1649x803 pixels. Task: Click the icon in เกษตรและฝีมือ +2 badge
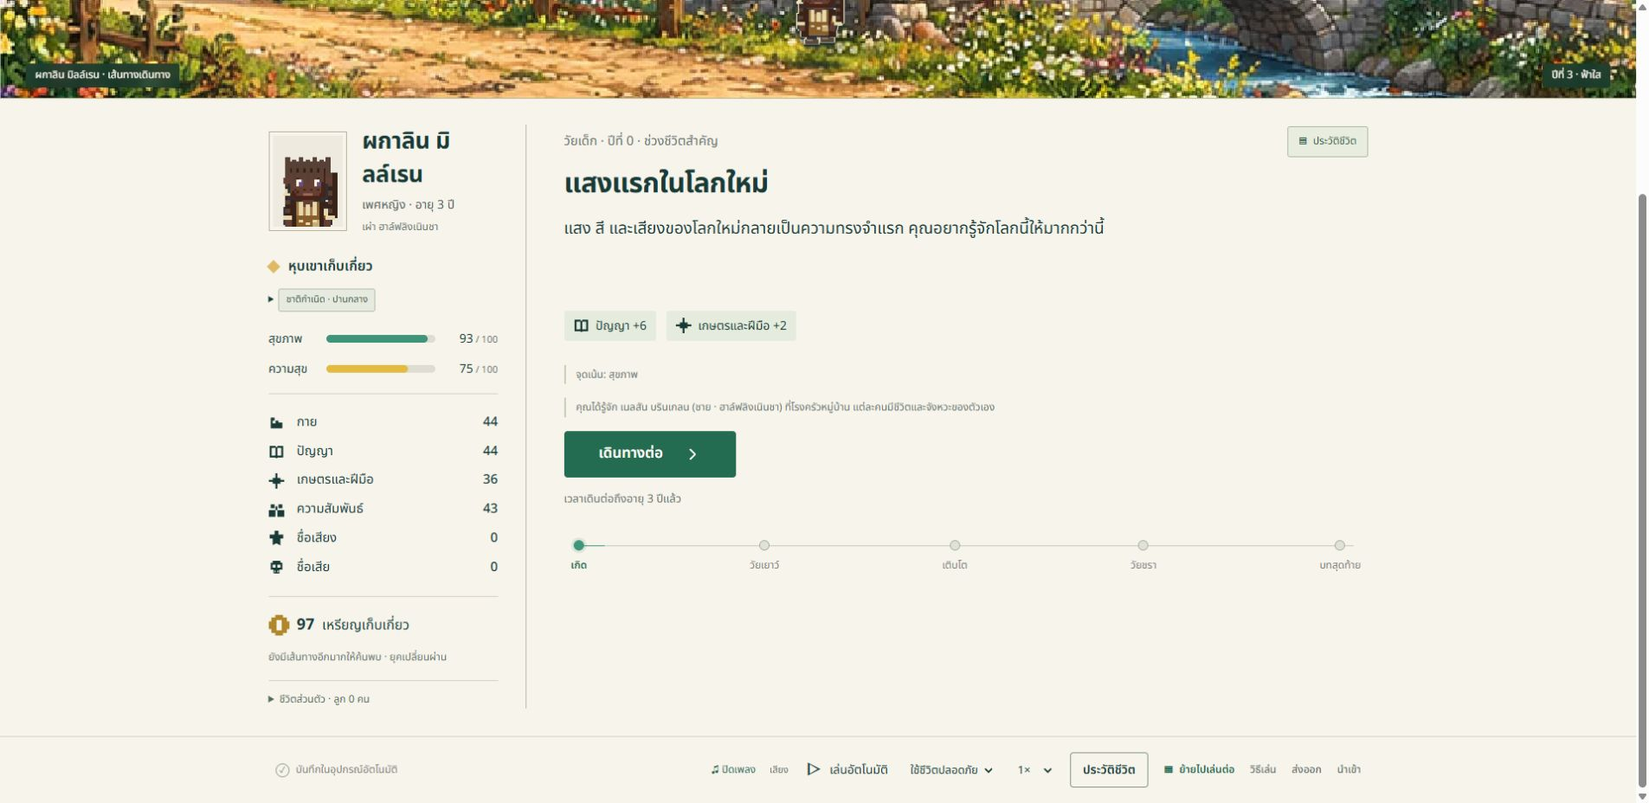(683, 325)
